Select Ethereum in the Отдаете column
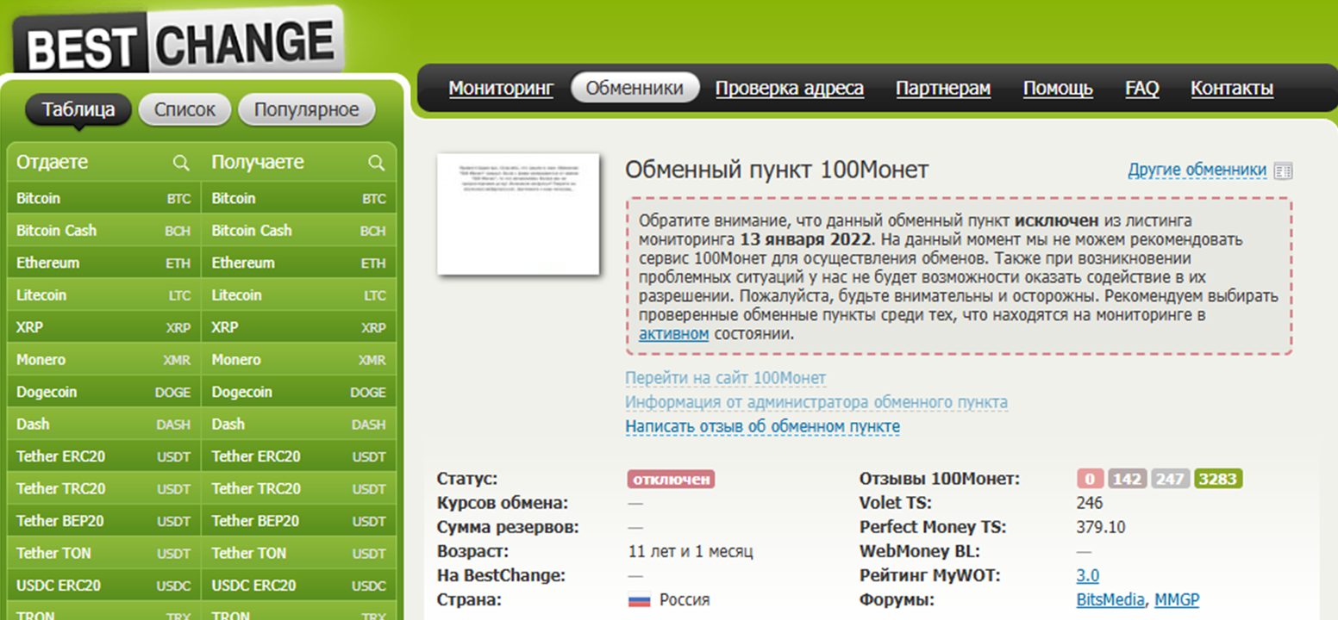1338x620 pixels. 103,263
